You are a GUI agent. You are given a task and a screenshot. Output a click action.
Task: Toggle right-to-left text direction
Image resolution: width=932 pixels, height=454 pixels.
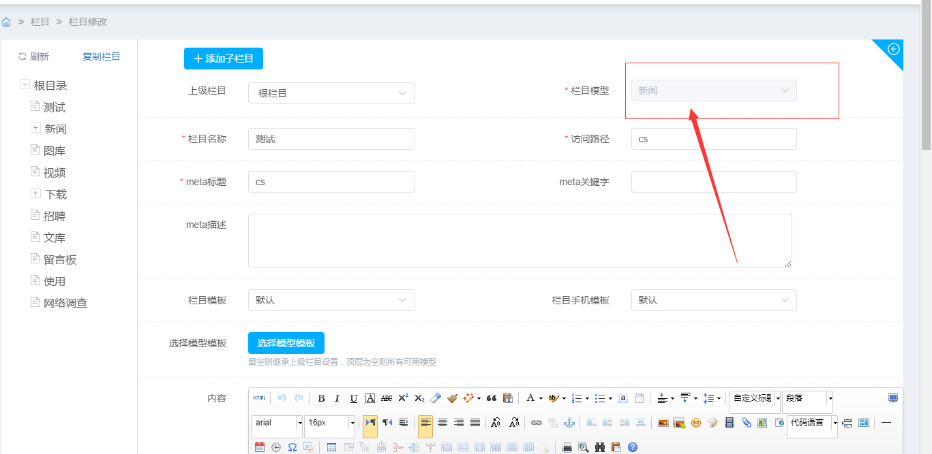click(x=387, y=423)
